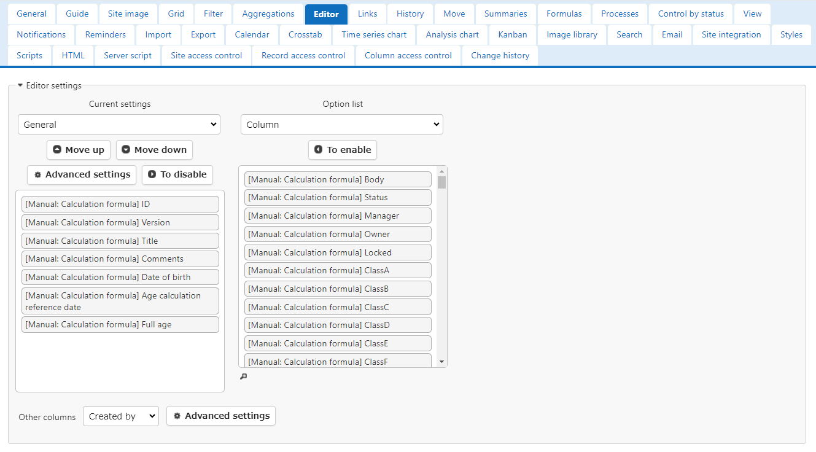The width and height of the screenshot is (816, 452).
Task: Click the To enable button
Action: (x=343, y=150)
